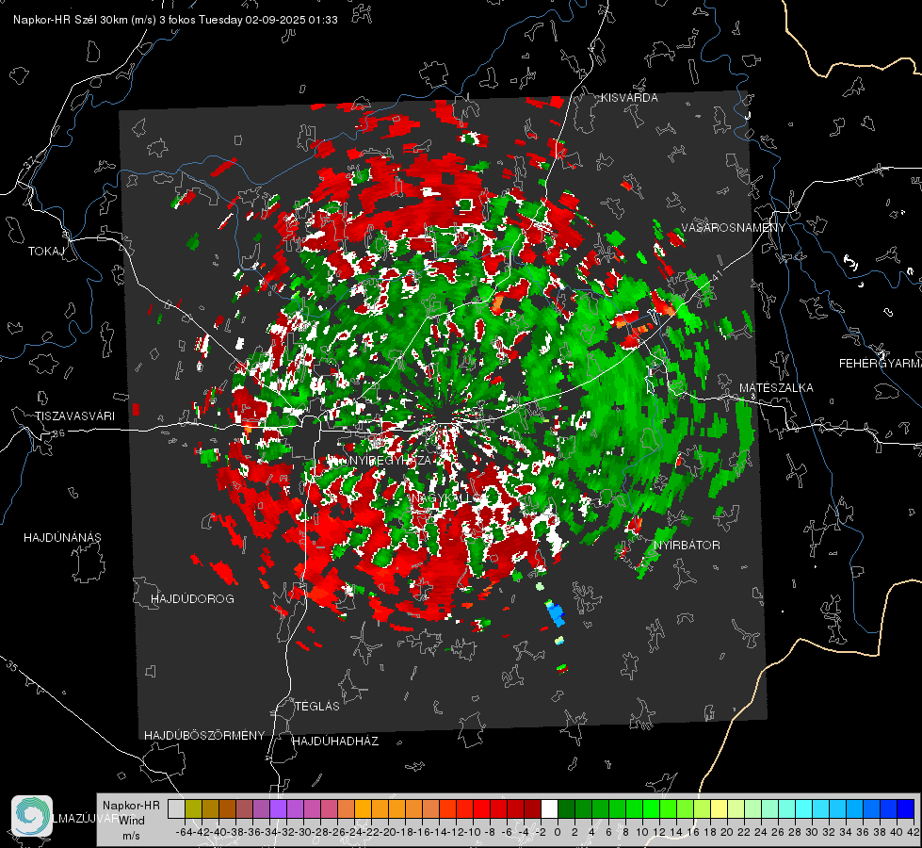Click the road number 36 near Tiszavasvári
The width and height of the screenshot is (922, 848).
click(58, 433)
